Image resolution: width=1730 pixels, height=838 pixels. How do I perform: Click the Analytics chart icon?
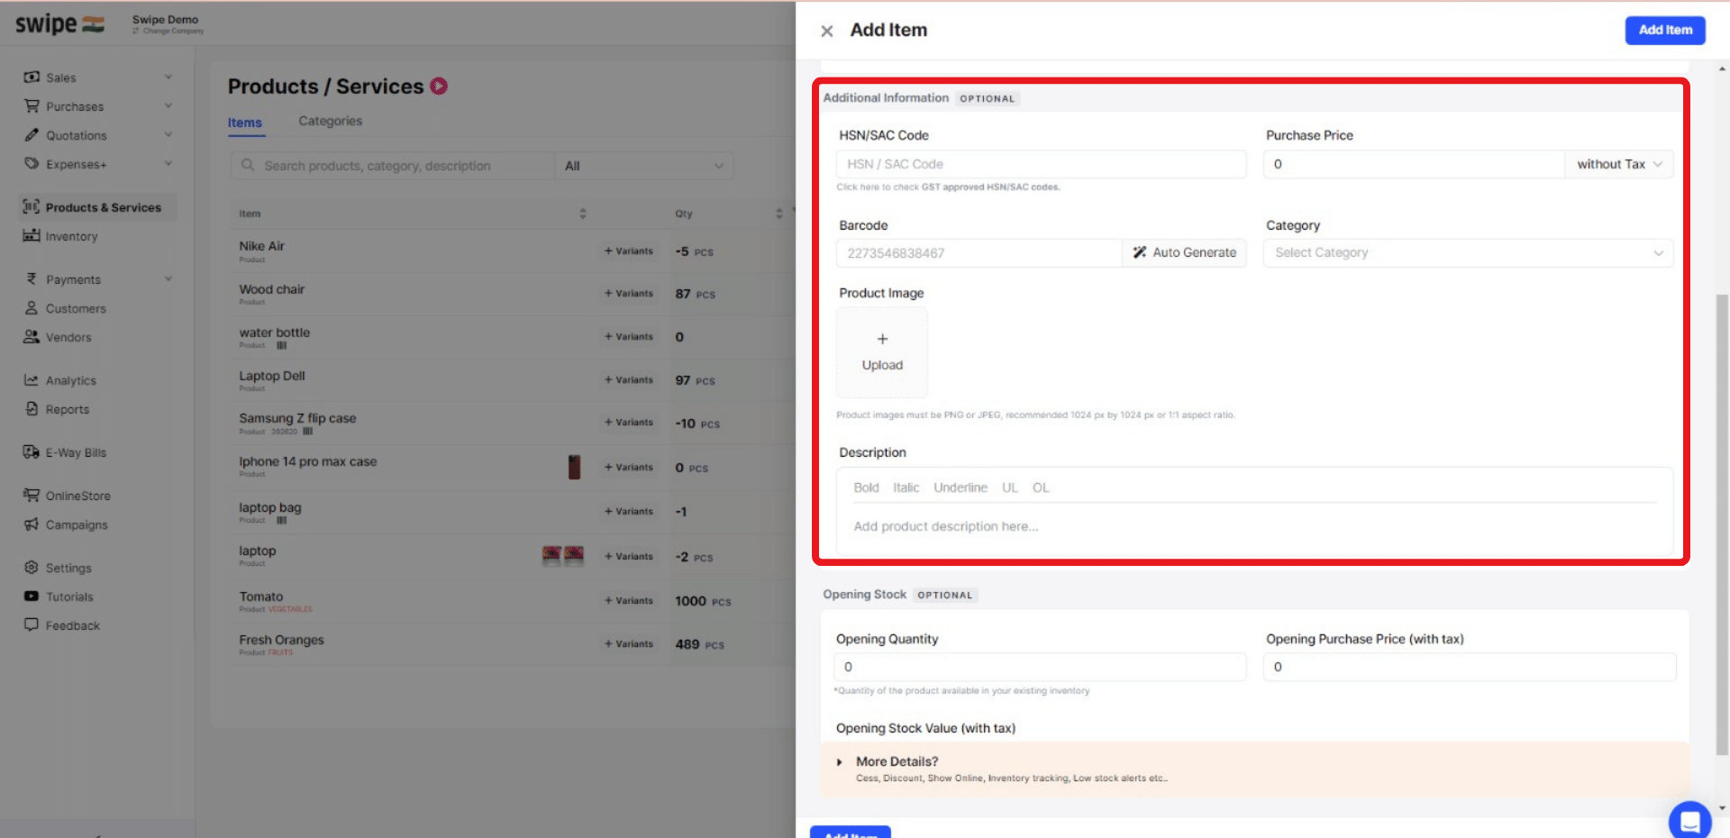coord(32,380)
